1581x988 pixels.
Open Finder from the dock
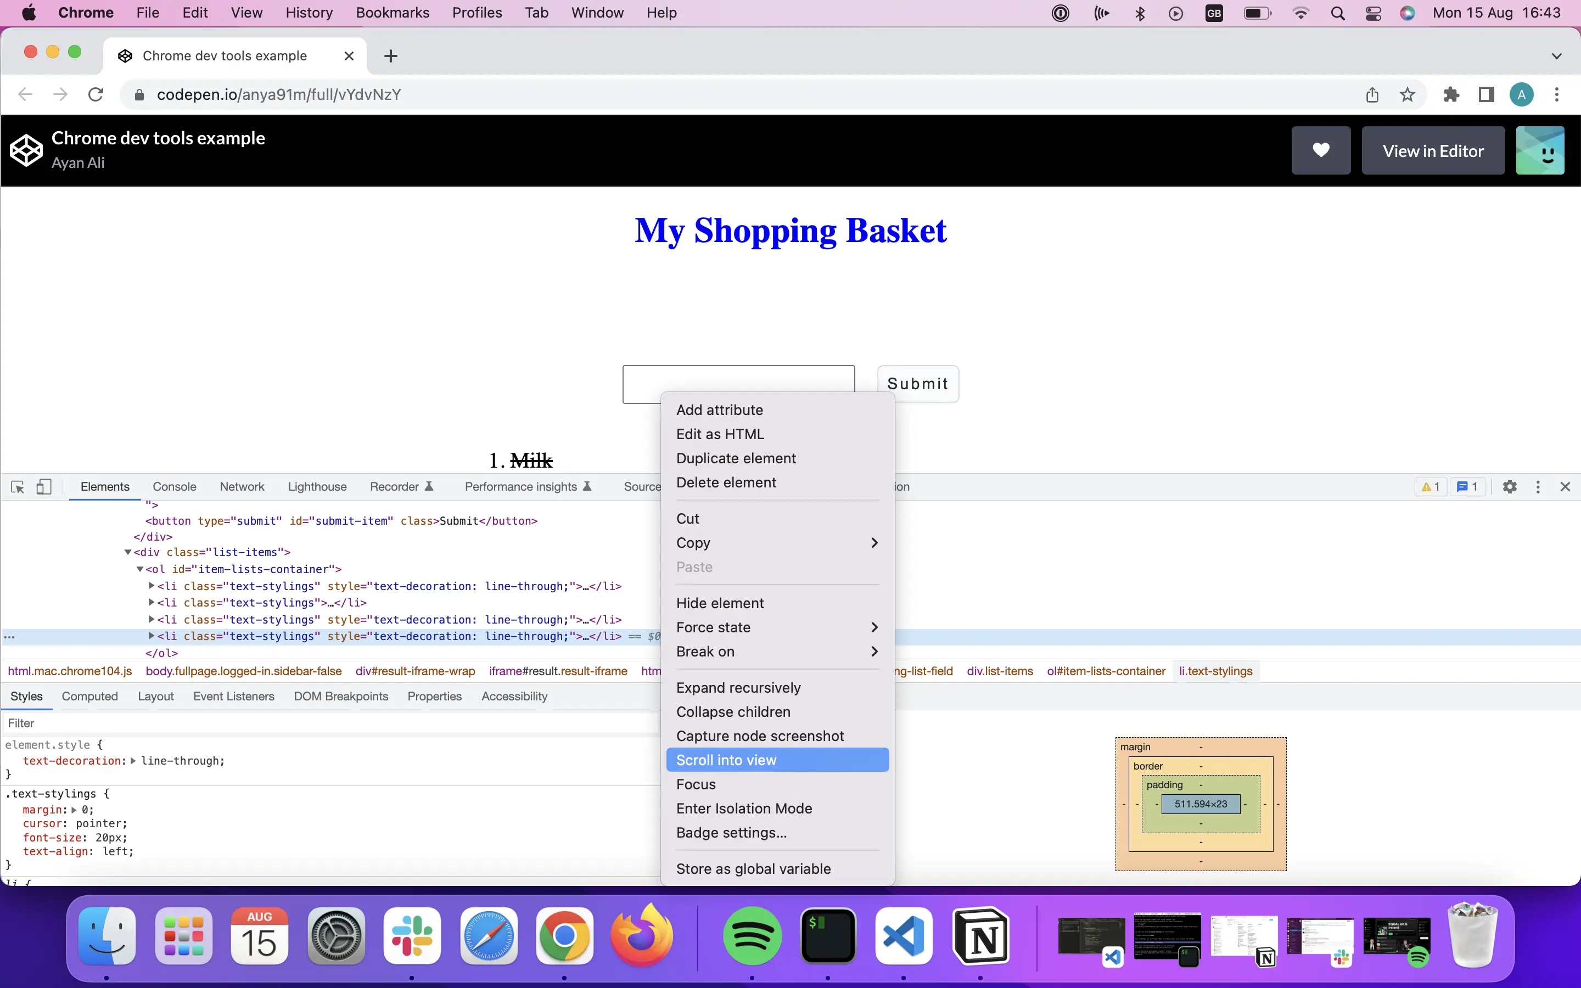click(x=107, y=936)
